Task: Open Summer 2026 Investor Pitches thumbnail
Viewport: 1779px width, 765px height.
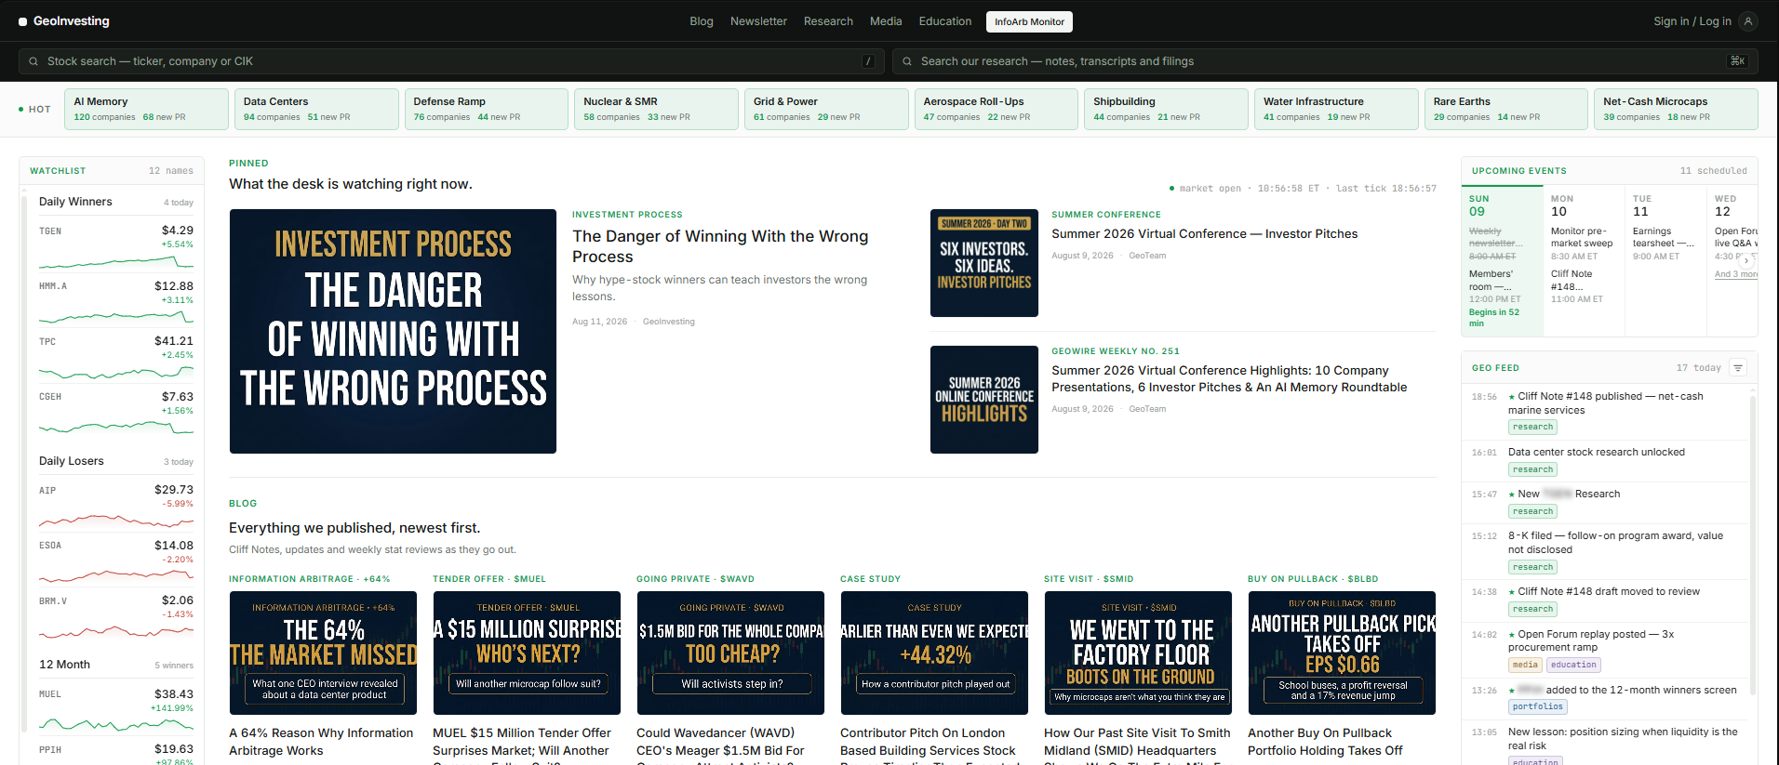Action: (x=984, y=263)
